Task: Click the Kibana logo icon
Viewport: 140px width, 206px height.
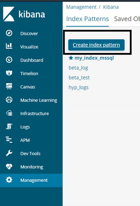Action: [9, 14]
